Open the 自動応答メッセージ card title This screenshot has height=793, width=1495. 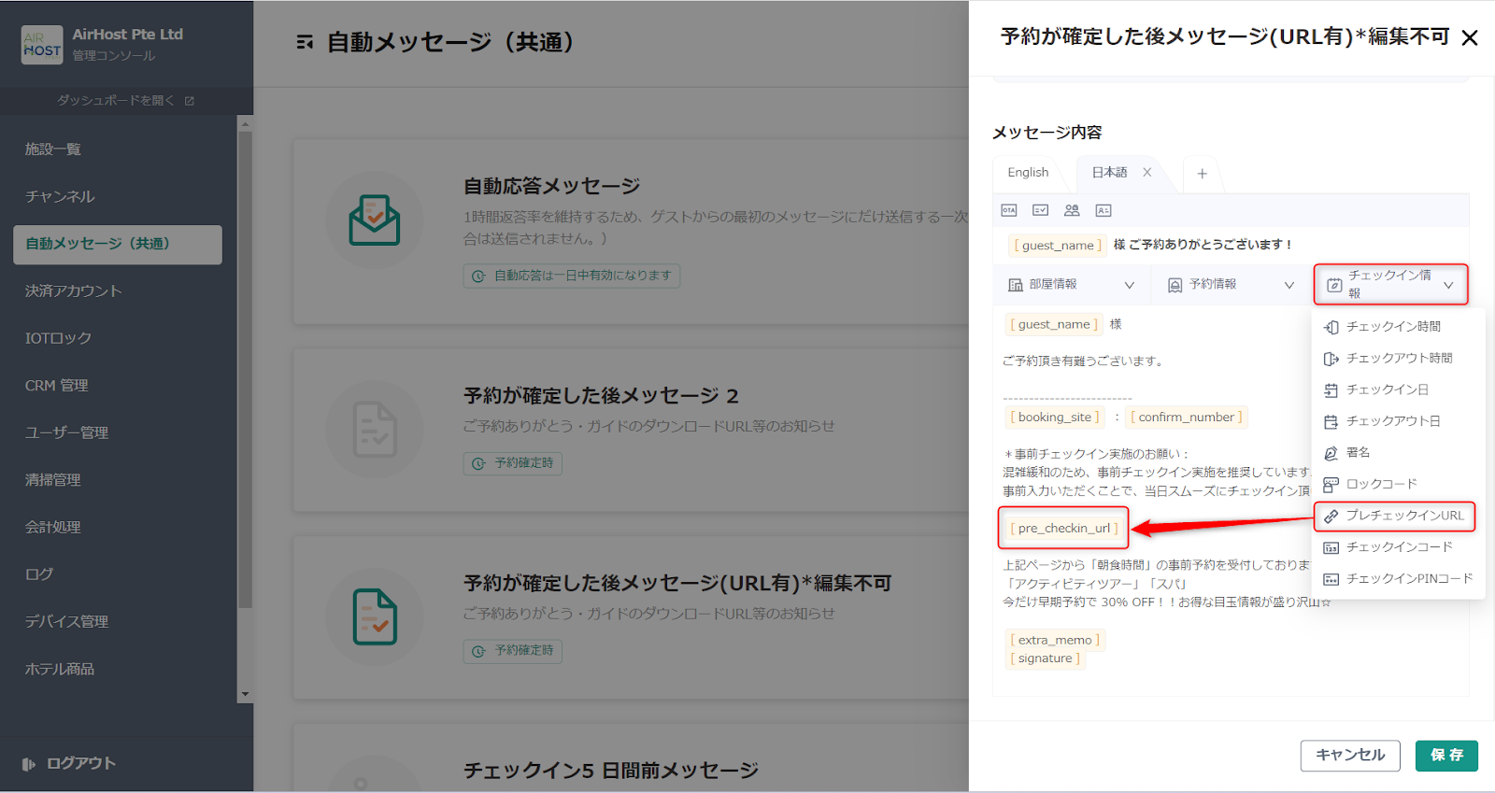click(552, 186)
